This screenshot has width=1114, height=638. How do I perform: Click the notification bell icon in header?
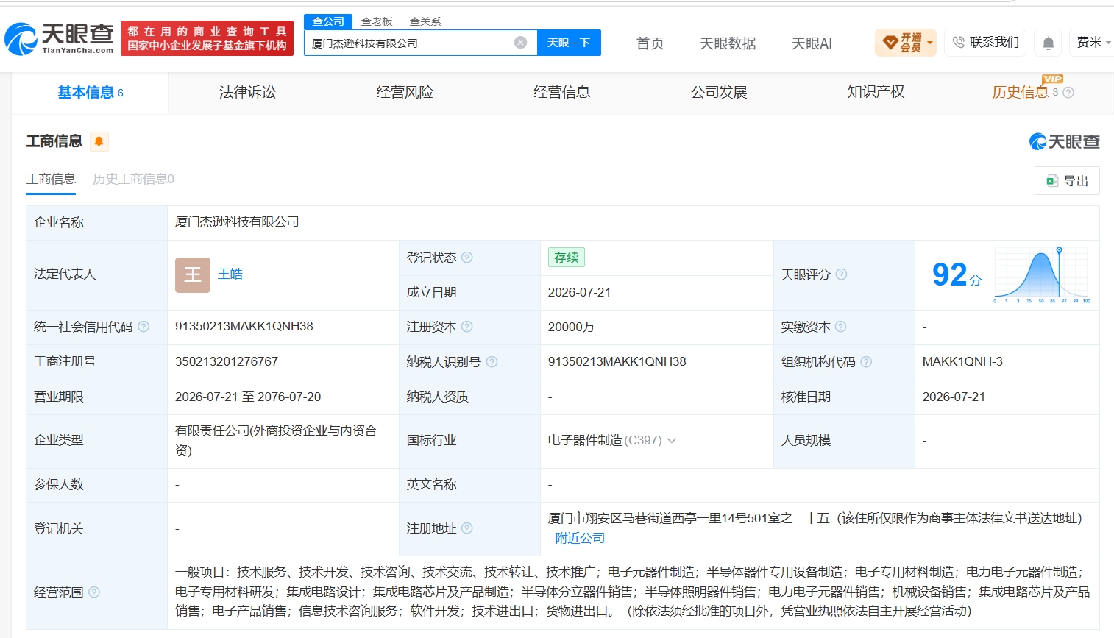click(x=1049, y=43)
